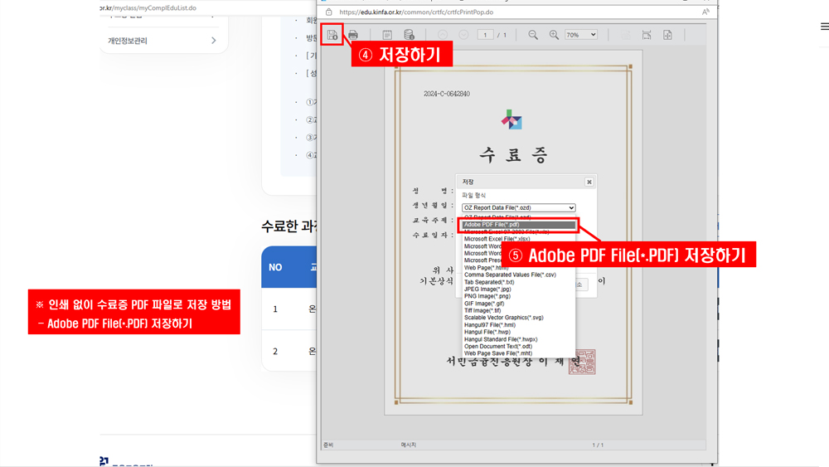
Task: Select Hangul Standard File(*.hwpx) option
Action: point(501,339)
